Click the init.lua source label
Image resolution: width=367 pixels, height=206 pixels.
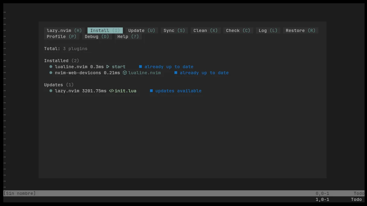tap(126, 91)
